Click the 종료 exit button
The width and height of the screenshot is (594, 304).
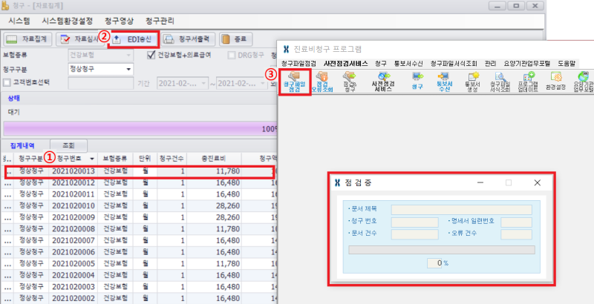[x=235, y=39]
